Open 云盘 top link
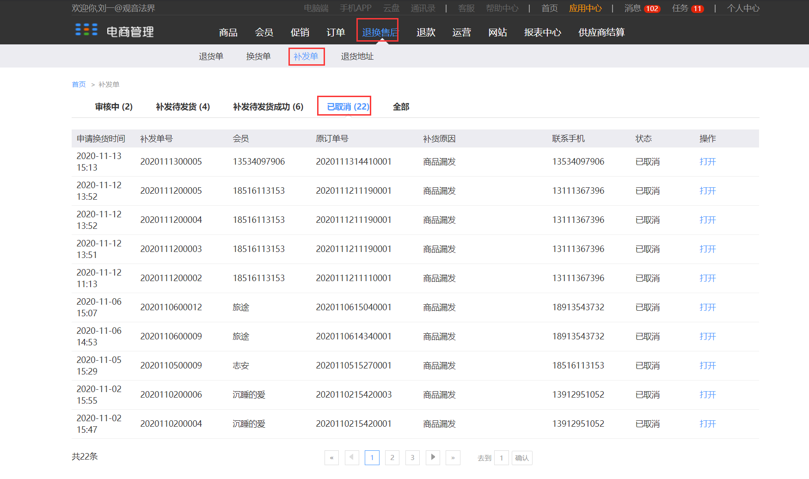The width and height of the screenshot is (809, 479). click(391, 8)
